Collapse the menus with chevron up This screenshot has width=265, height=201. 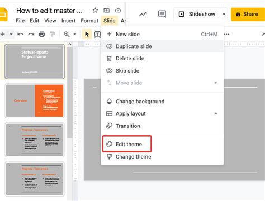(263, 34)
